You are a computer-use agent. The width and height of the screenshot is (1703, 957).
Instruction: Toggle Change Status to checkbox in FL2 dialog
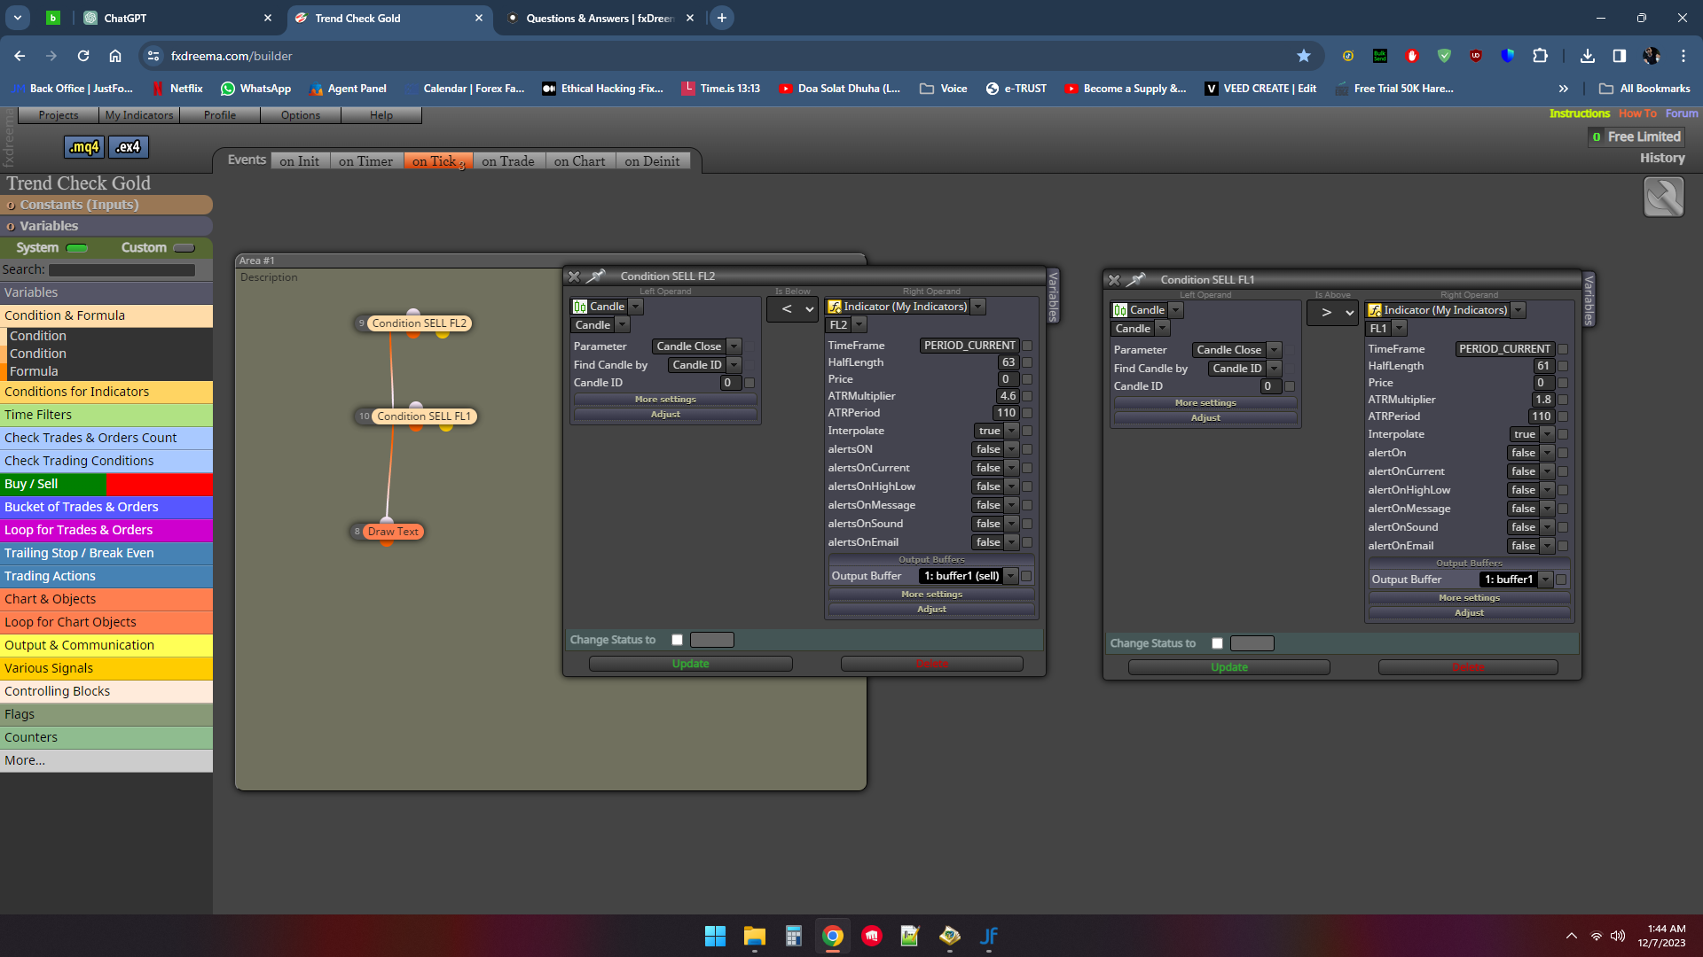click(678, 640)
